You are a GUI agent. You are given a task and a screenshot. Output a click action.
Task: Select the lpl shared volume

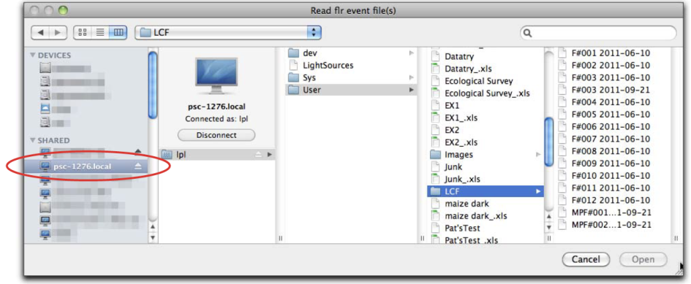216,155
